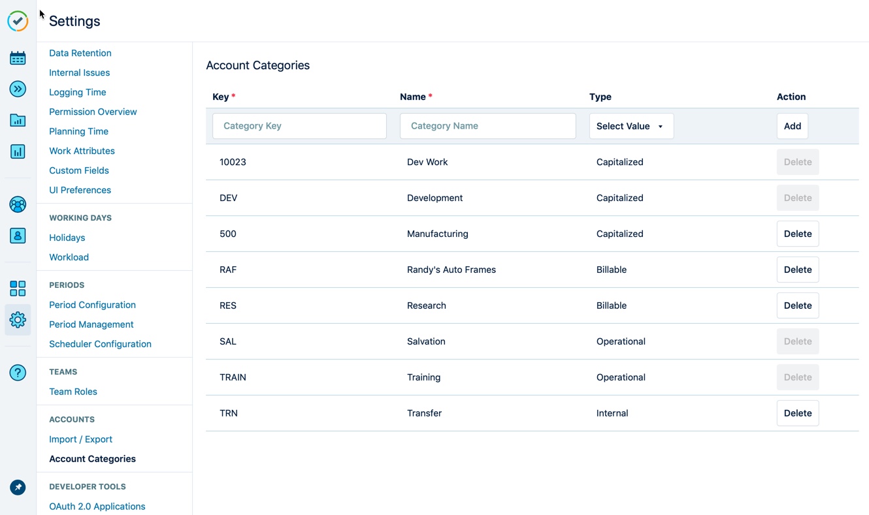Open the four-squares apps icon
The width and height of the screenshot is (869, 515).
coord(18,289)
